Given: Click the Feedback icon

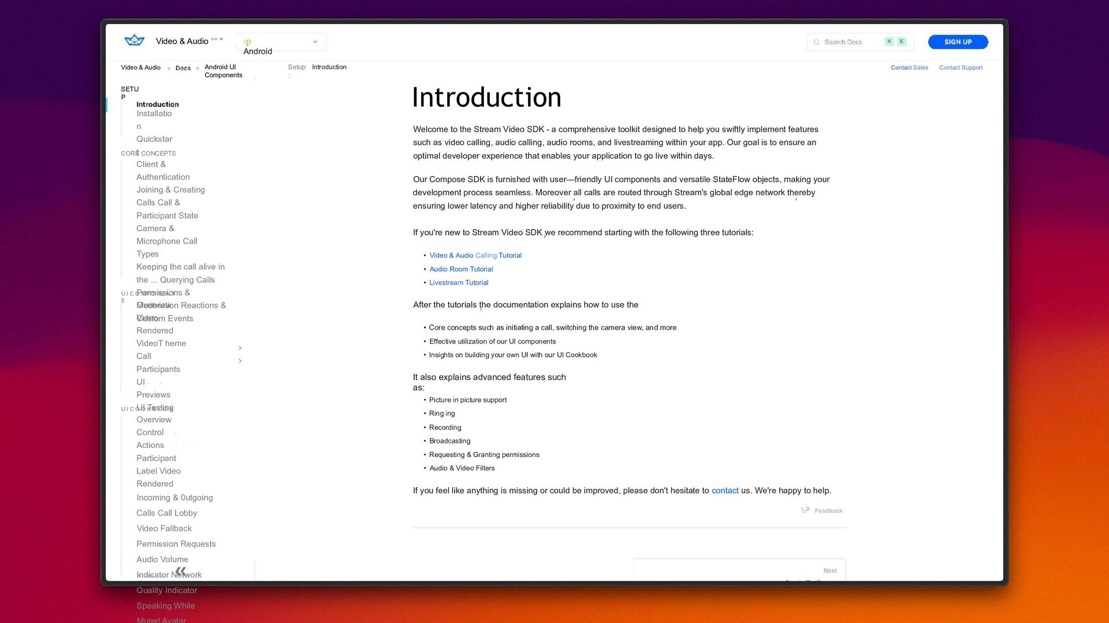Looking at the screenshot, I should (x=805, y=510).
